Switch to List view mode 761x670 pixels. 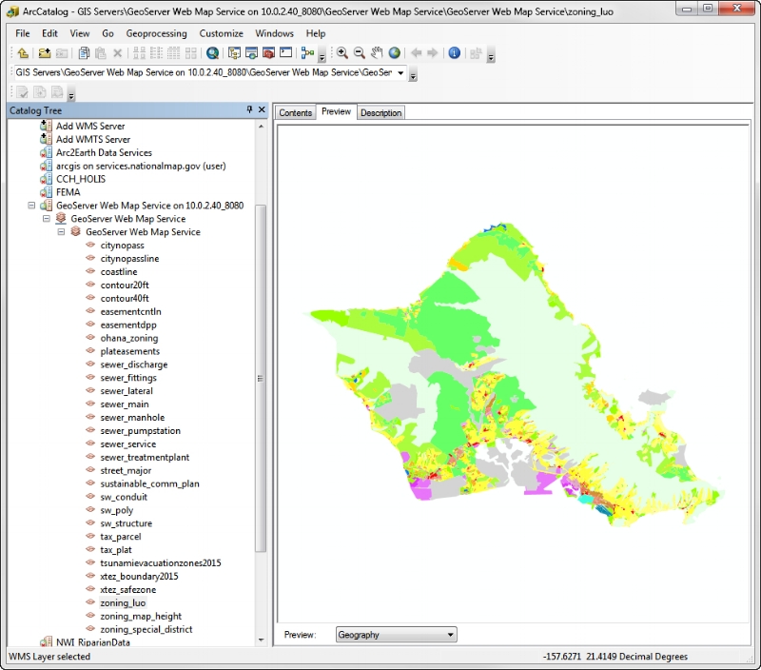[156, 53]
